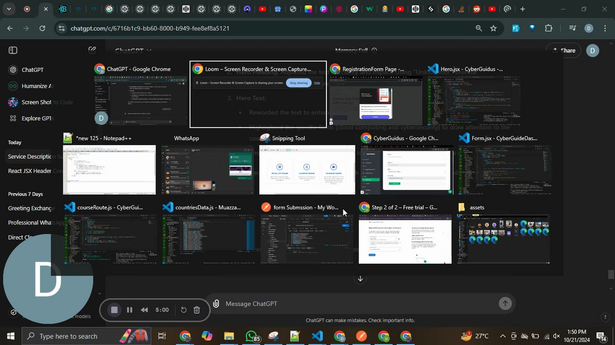Switch to the Reddit tab
The image size is (615, 345).
(477, 9)
